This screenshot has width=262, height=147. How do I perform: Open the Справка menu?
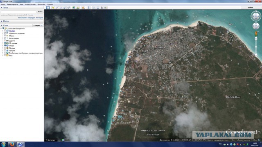coord(50,4)
